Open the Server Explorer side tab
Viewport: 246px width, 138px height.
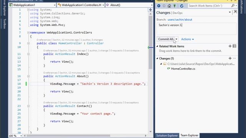[4, 8]
